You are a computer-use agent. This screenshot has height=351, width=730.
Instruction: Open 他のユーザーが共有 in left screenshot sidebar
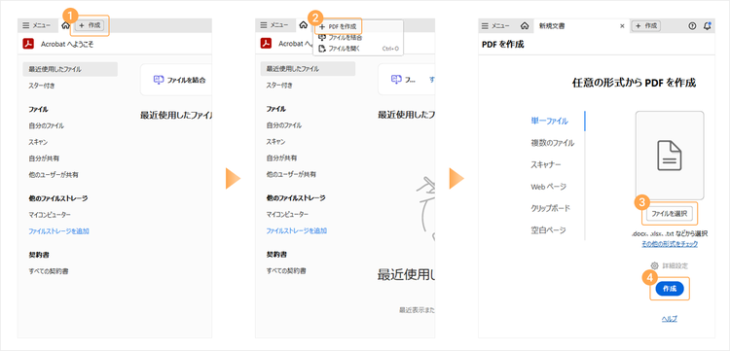coord(54,175)
